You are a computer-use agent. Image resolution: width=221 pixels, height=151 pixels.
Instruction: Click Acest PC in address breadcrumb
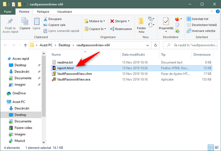(46, 45)
